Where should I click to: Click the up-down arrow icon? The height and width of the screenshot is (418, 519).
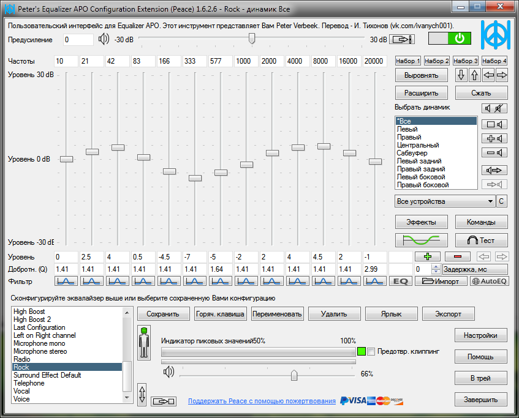pos(142,394)
